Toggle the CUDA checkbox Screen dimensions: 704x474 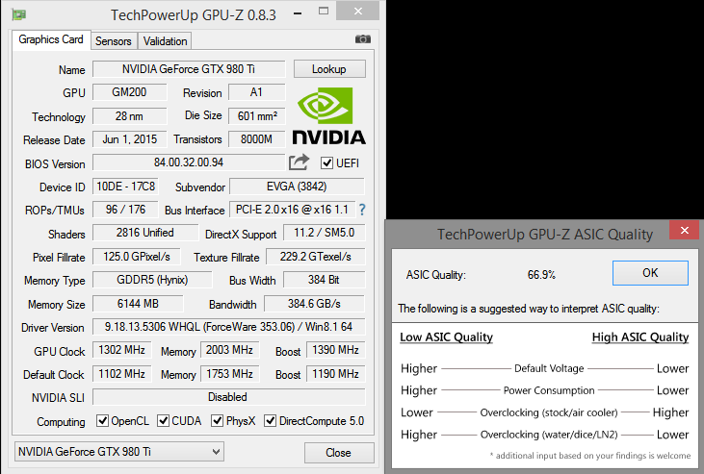coord(163,420)
